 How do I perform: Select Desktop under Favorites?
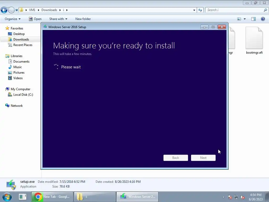(x=19, y=34)
